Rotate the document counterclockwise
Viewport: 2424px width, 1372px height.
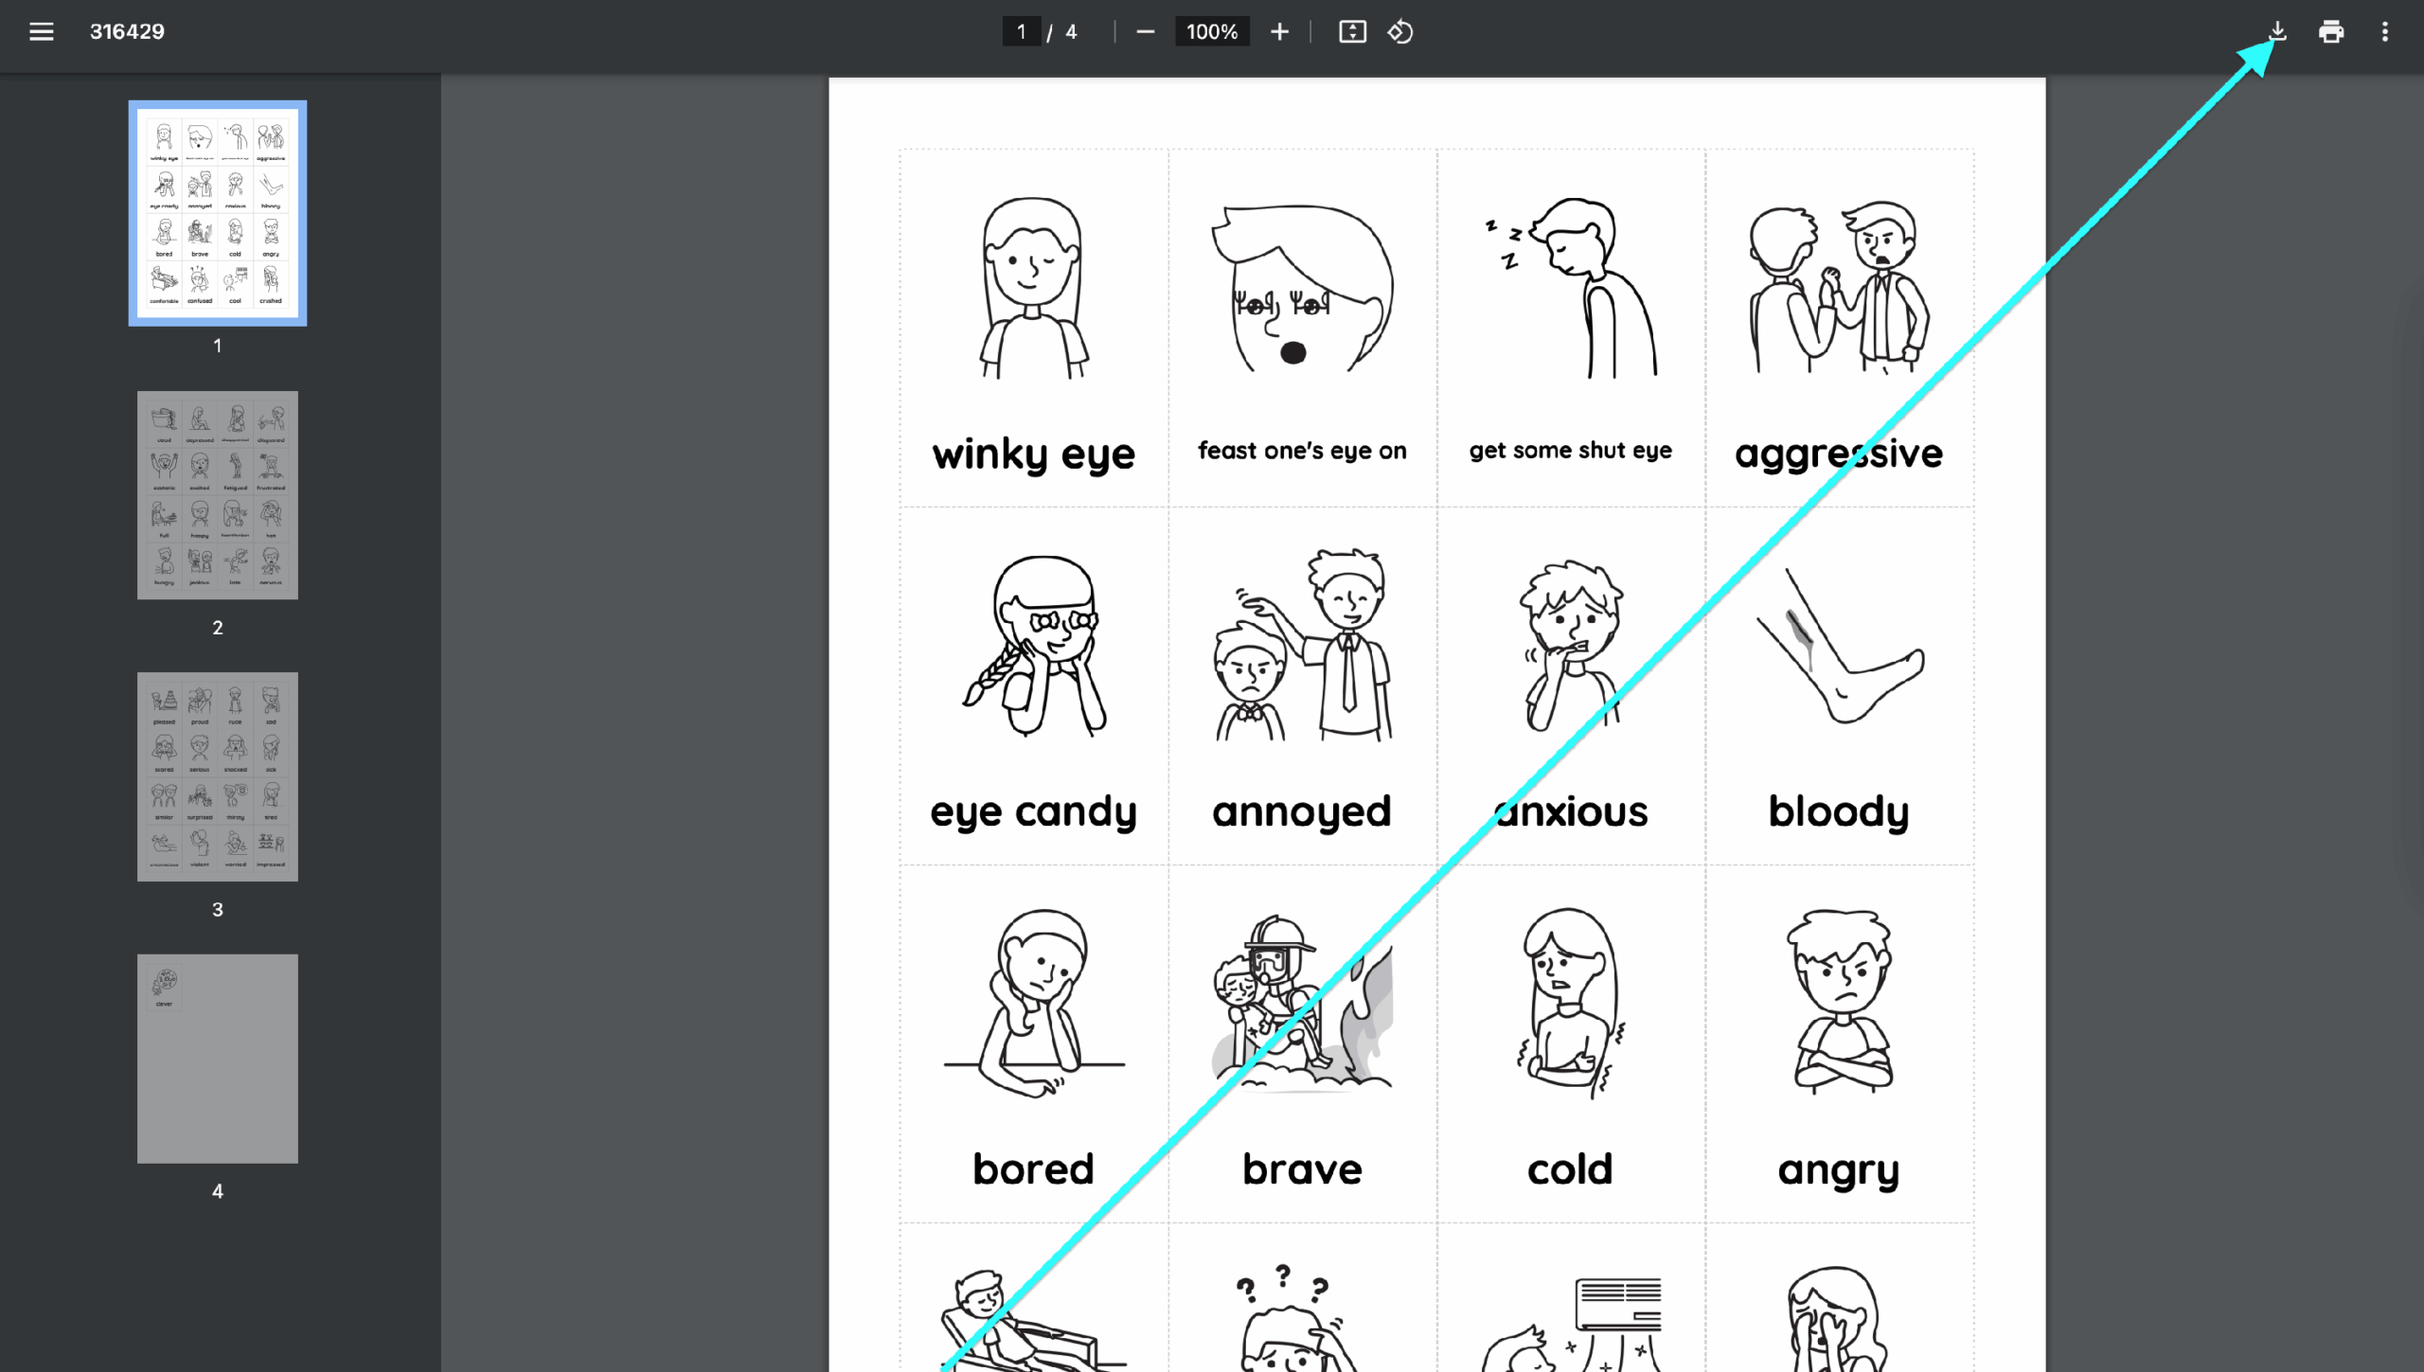pos(1400,32)
